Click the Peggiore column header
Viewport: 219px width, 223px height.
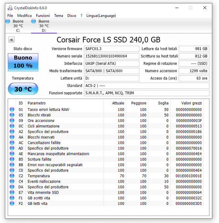[x=137, y=103]
